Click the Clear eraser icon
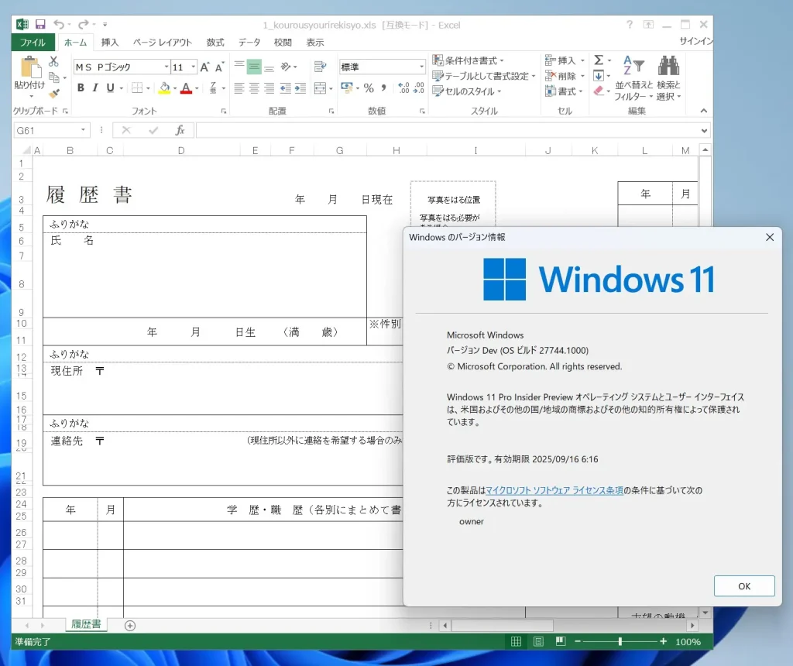Image resolution: width=793 pixels, height=666 pixels. (x=599, y=91)
